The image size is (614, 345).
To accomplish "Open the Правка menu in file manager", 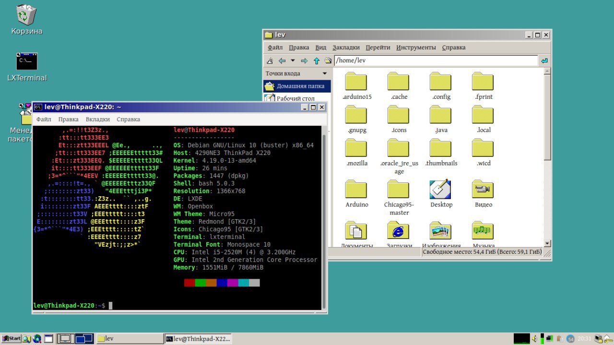I will 299,48.
